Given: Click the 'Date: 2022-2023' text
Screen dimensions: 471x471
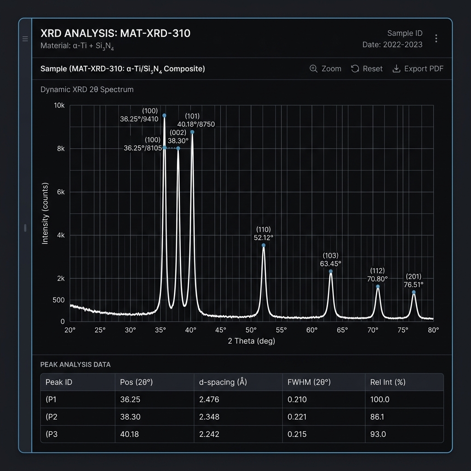Looking at the screenshot, I should coord(392,45).
